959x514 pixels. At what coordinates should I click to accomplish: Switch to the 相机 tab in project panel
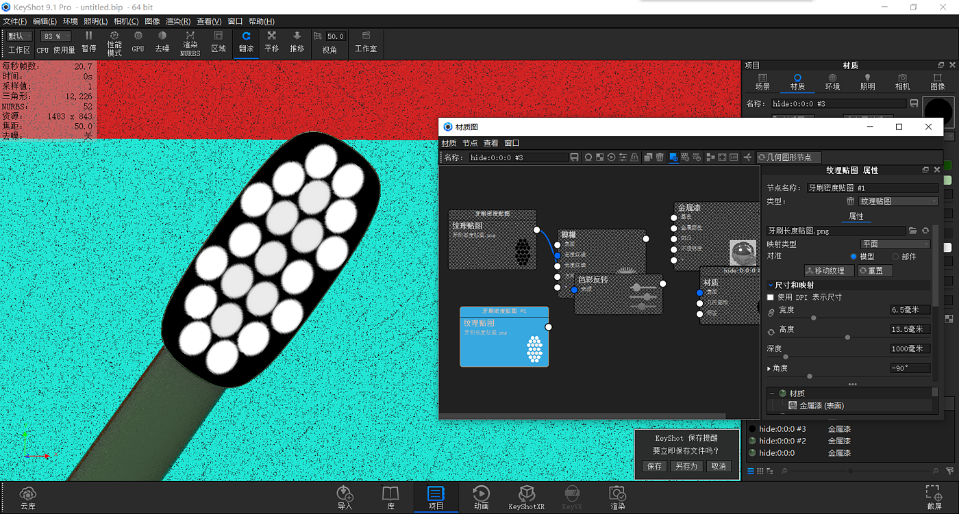pos(902,82)
